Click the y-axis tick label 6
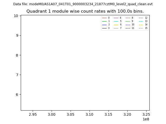166x124 pixels. [x=17, y=95]
